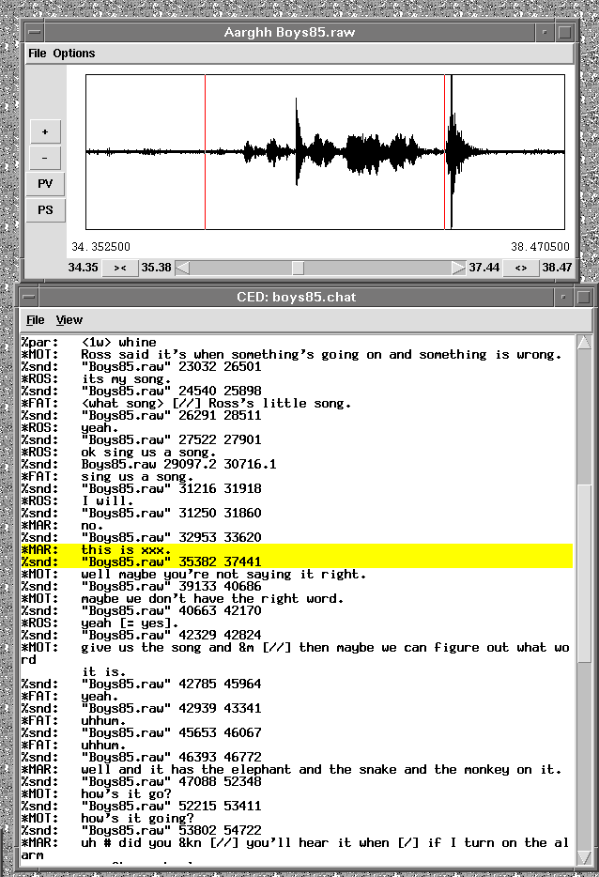Open Options menu in Aarghh window

tap(73, 54)
